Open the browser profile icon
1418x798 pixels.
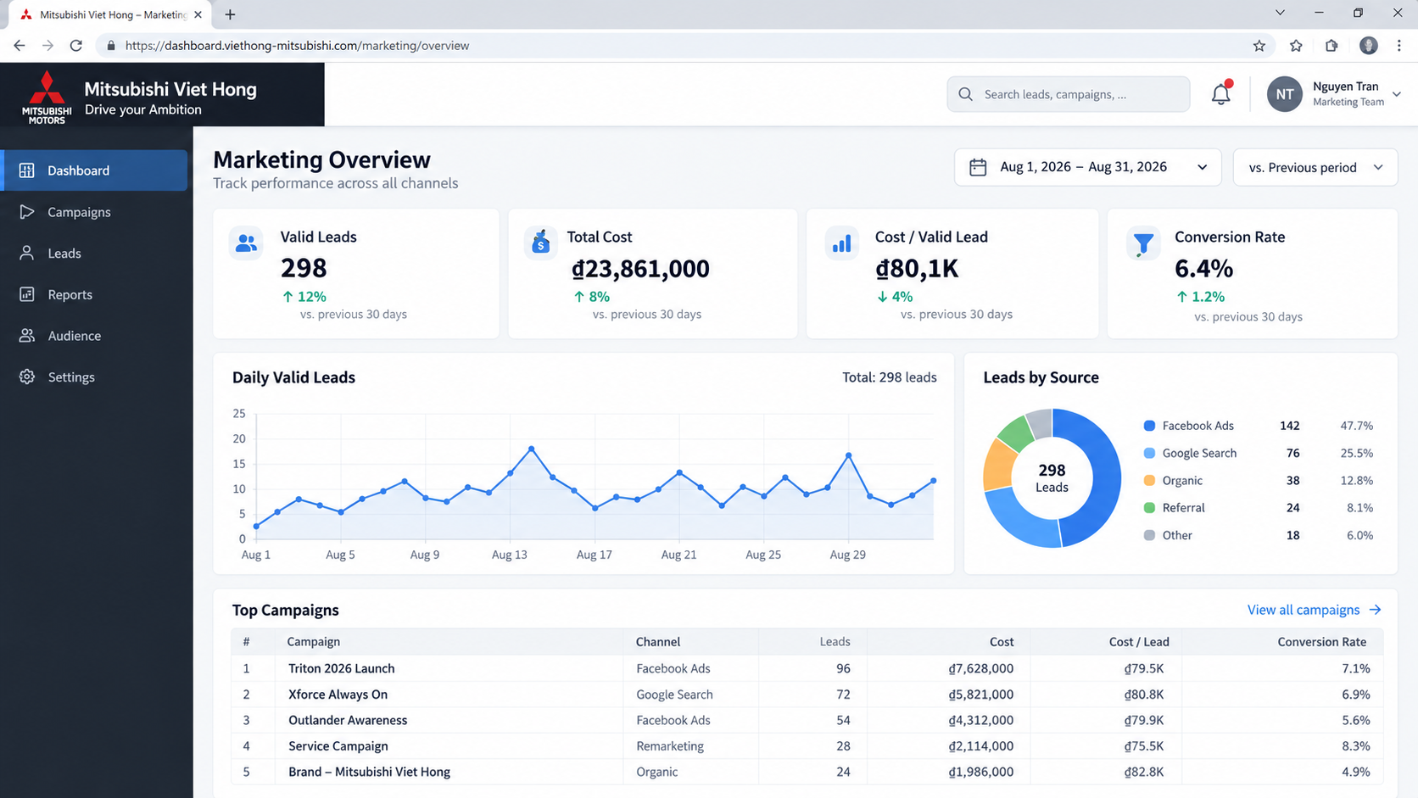point(1368,46)
